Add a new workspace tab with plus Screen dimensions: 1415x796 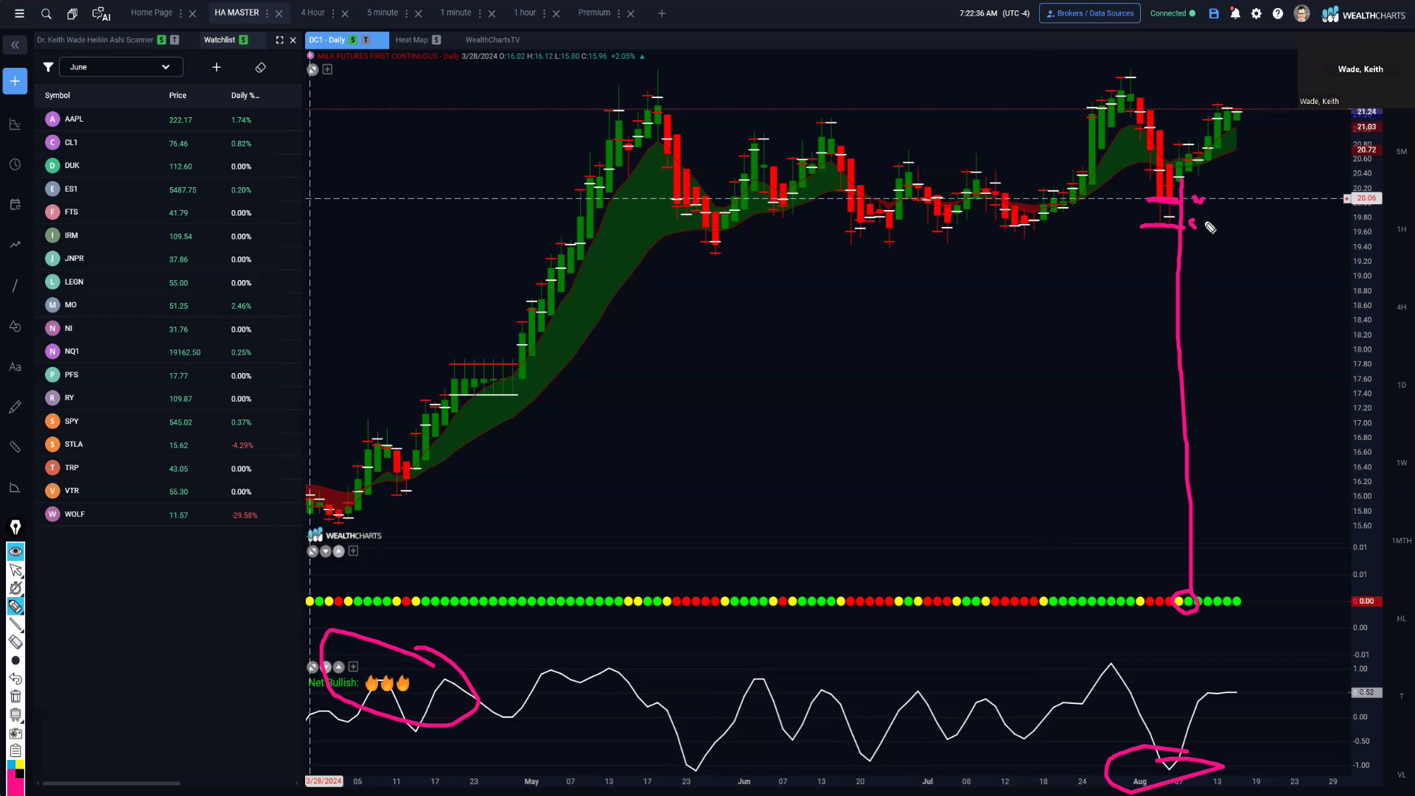coord(662,13)
